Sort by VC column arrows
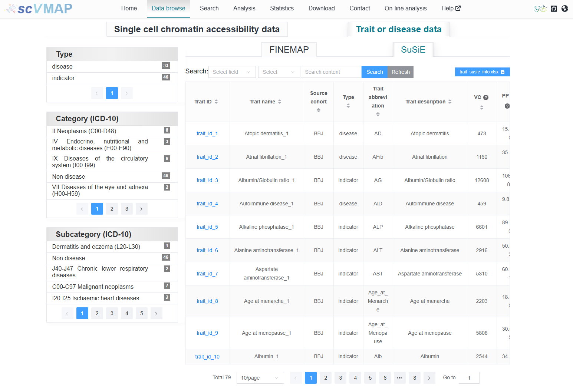 (x=482, y=108)
